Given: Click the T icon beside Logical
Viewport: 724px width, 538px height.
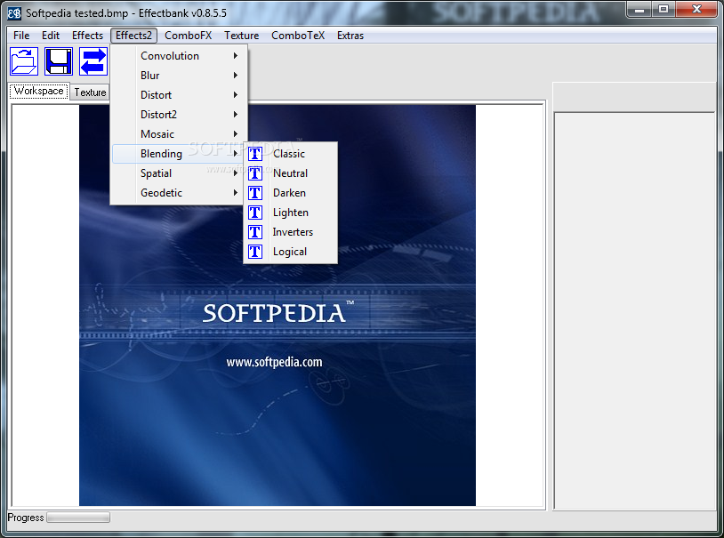Looking at the screenshot, I should click(255, 252).
